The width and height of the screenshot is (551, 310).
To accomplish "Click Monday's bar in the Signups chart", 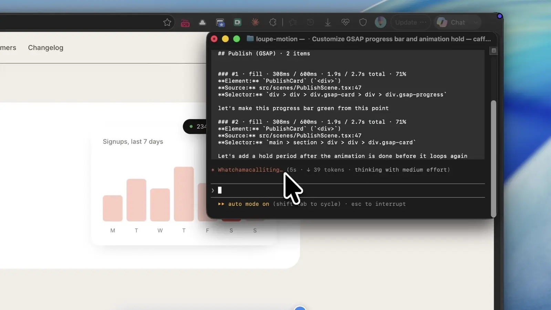I will 113,208.
